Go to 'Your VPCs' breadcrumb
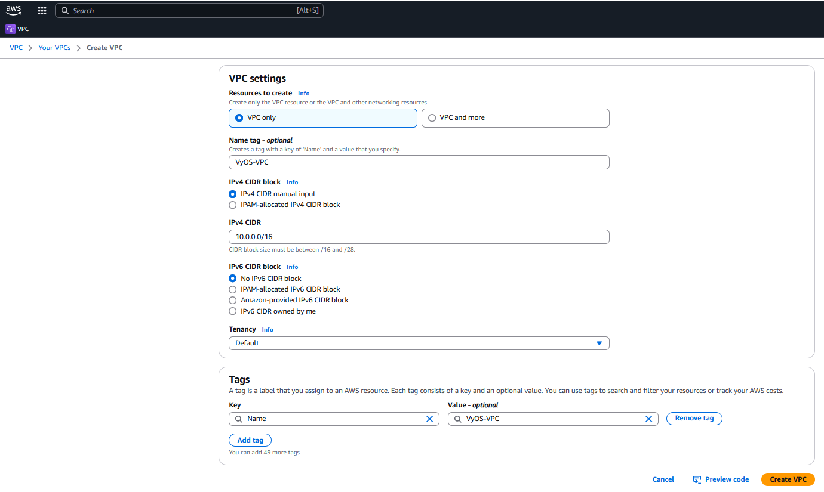This screenshot has width=824, height=492. (x=54, y=48)
